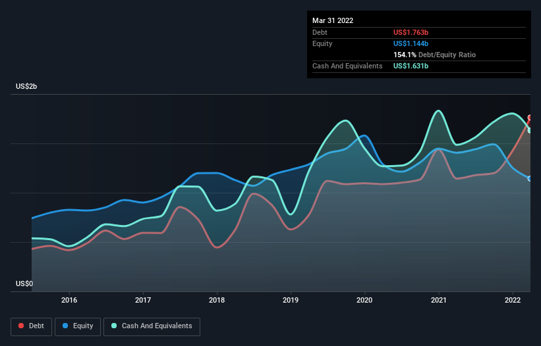Click the red Debt endpoint marker
Image resolution: width=541 pixels, height=346 pixels.
pos(530,118)
